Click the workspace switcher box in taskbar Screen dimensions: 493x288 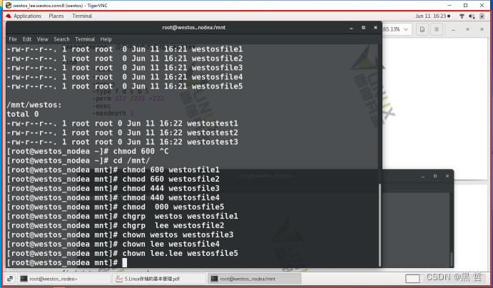click(x=414, y=279)
